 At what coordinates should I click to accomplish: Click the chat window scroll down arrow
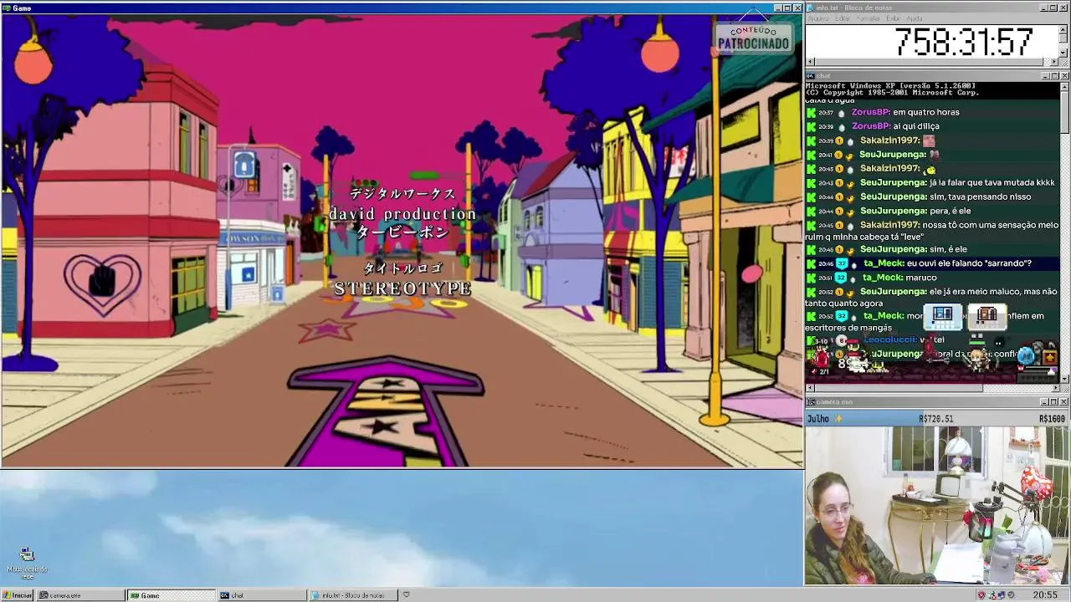click(x=1064, y=379)
